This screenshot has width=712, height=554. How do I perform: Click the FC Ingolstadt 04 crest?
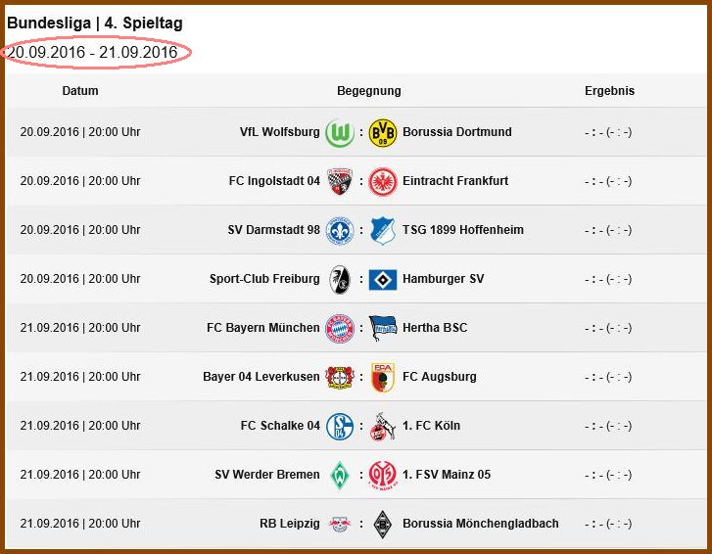(340, 181)
